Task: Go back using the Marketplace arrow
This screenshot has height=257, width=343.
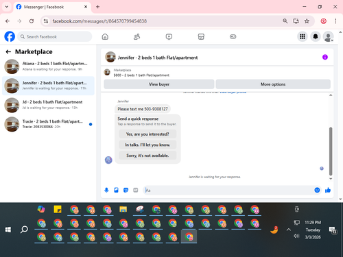Action: click(x=8, y=52)
